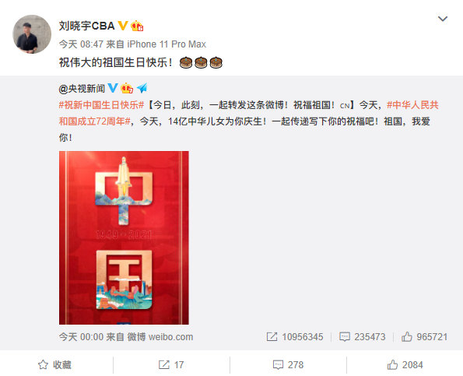Click the crown badge next to 央视新闻
This screenshot has width=463, height=376.
pyautogui.click(x=127, y=88)
